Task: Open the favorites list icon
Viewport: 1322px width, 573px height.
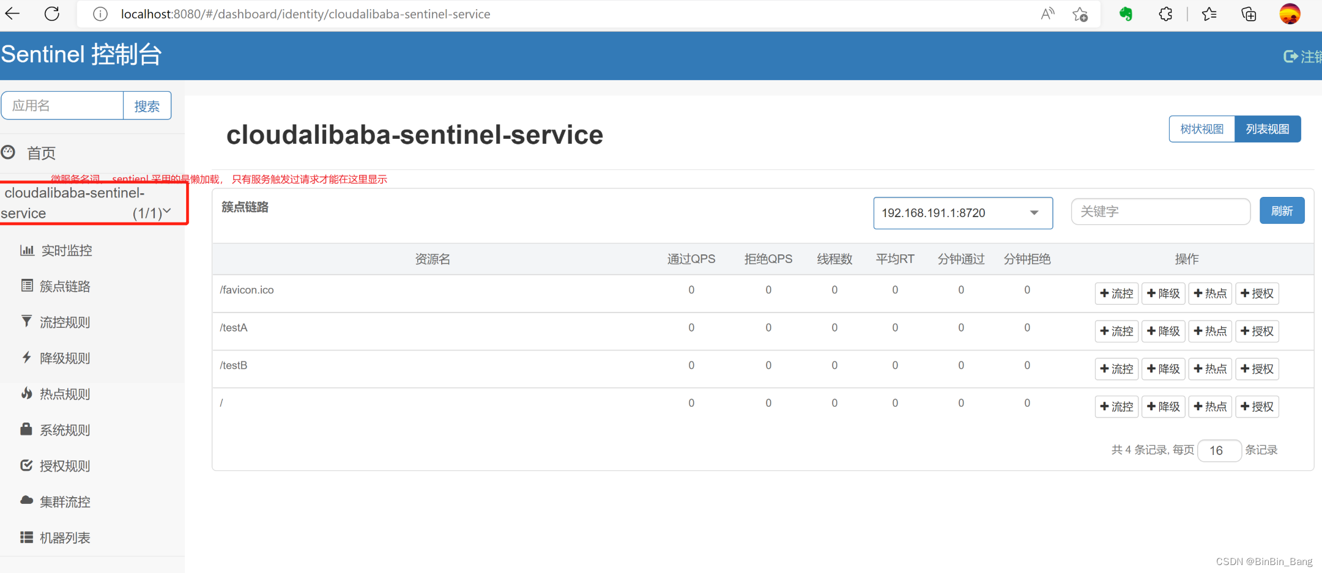Action: pyautogui.click(x=1209, y=14)
